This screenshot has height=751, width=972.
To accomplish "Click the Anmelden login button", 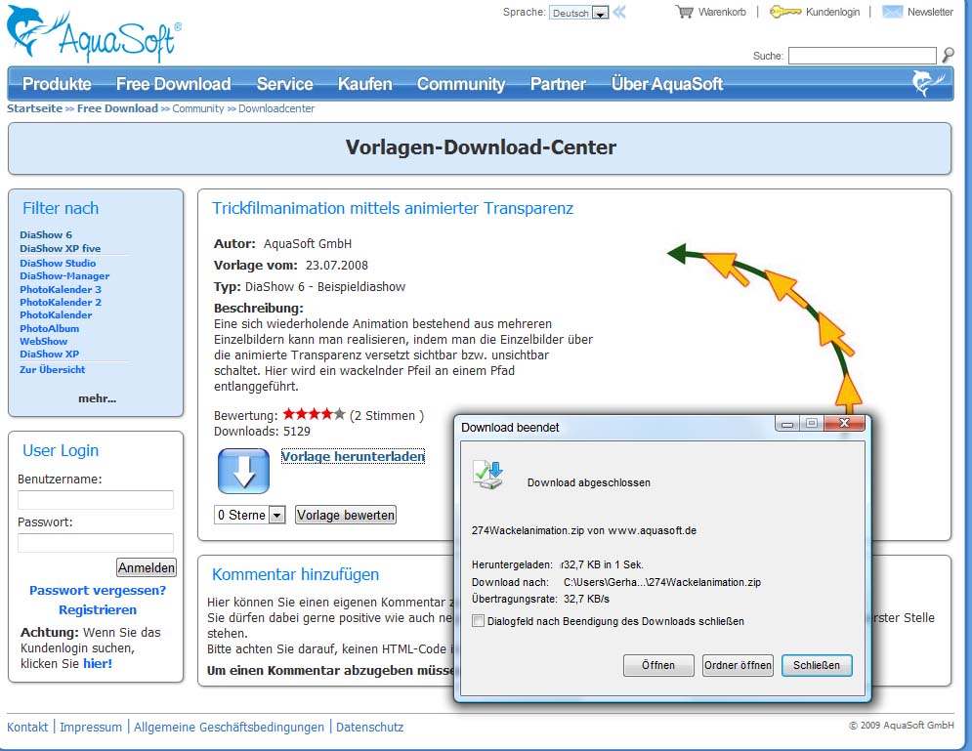I will coord(147,567).
